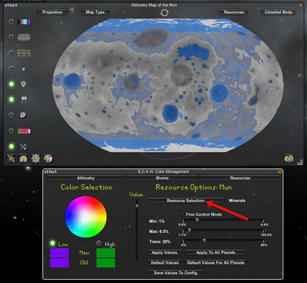Screen dimensions: 307x283
Task: Click the Apply Values button
Action: coord(164,252)
